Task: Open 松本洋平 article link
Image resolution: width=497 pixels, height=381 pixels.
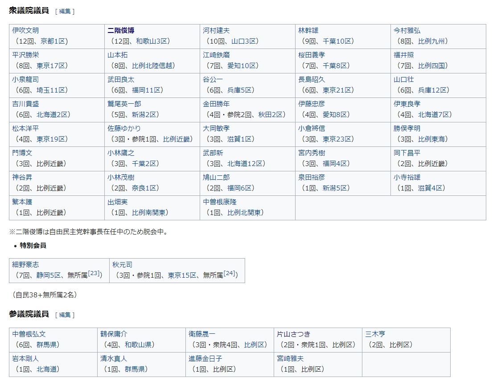Action: pyautogui.click(x=25, y=129)
